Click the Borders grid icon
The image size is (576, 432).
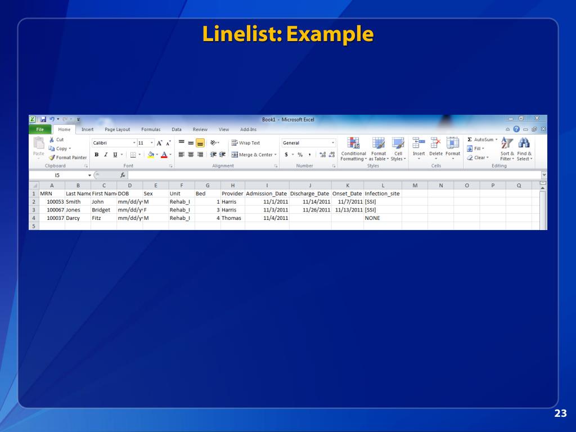pyautogui.click(x=133, y=155)
